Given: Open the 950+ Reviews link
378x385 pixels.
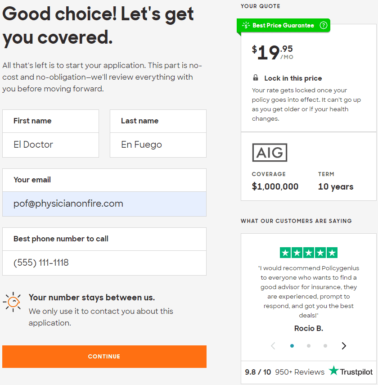Looking at the screenshot, I should pos(300,372).
